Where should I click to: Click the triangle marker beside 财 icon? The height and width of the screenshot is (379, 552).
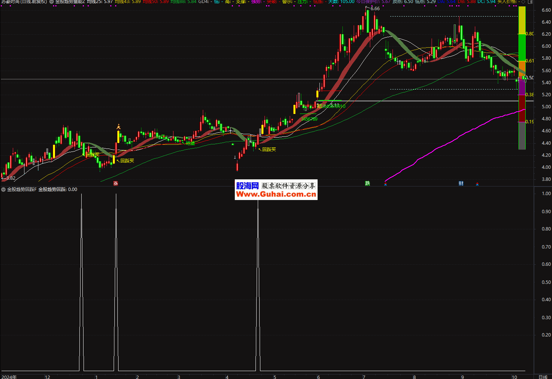coord(477,184)
